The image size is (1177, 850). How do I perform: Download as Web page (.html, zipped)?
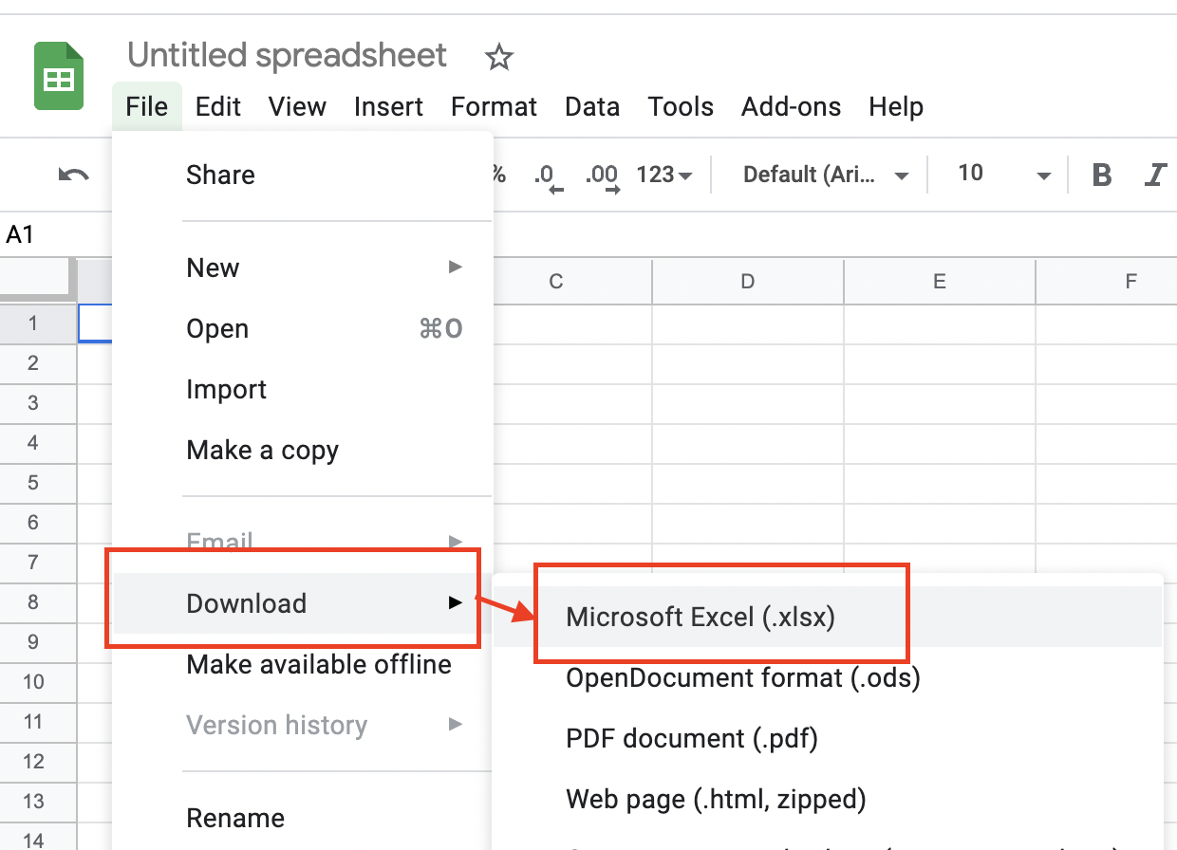click(x=828, y=799)
